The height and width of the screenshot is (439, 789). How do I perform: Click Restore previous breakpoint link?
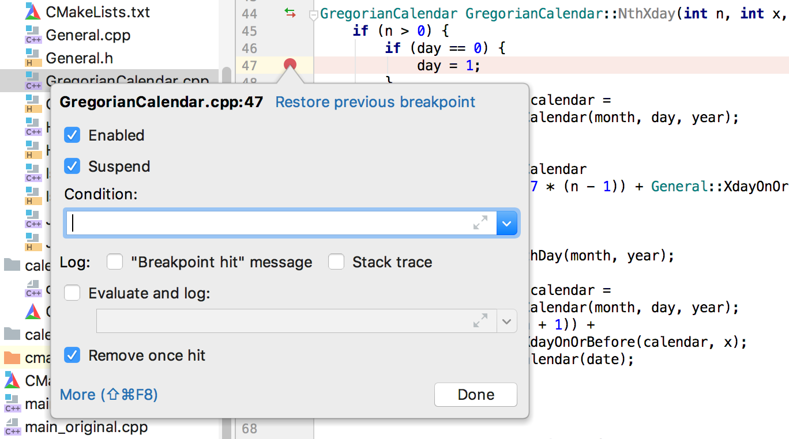coord(375,103)
